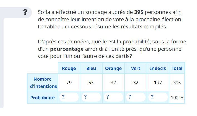Click the Bleu column header
Image resolution: width=197 pixels, height=116 pixels.
[91, 68]
